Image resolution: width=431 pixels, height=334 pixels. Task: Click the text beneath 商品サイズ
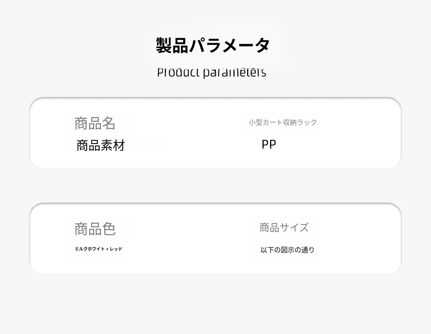pos(287,250)
